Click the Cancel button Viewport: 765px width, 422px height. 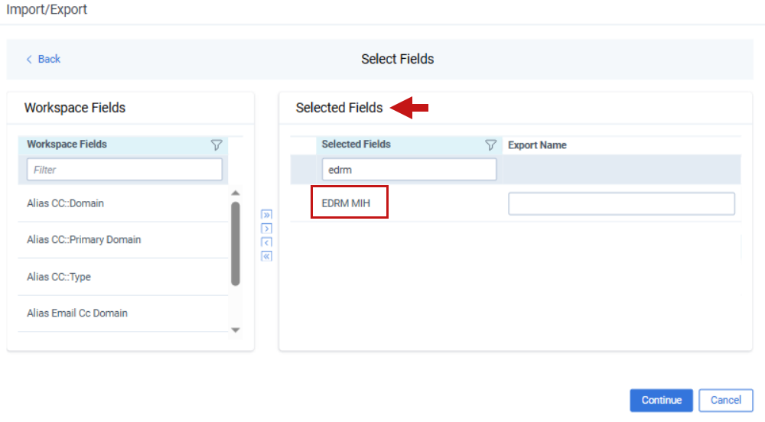pos(725,400)
